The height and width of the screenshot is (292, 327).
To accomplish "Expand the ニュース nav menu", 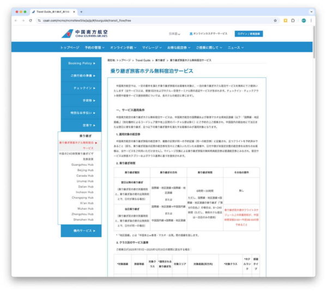I will tap(235, 47).
